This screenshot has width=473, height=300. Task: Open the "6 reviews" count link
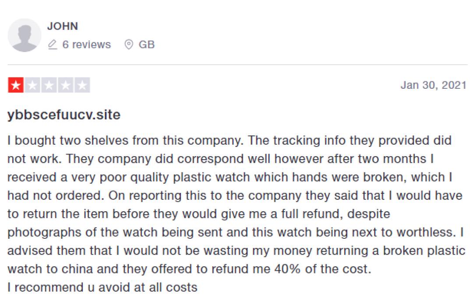[86, 45]
